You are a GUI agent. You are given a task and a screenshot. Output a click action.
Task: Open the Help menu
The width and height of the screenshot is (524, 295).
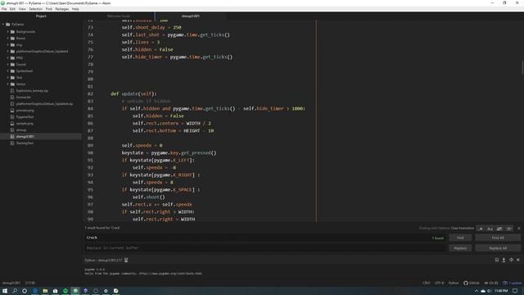point(75,9)
